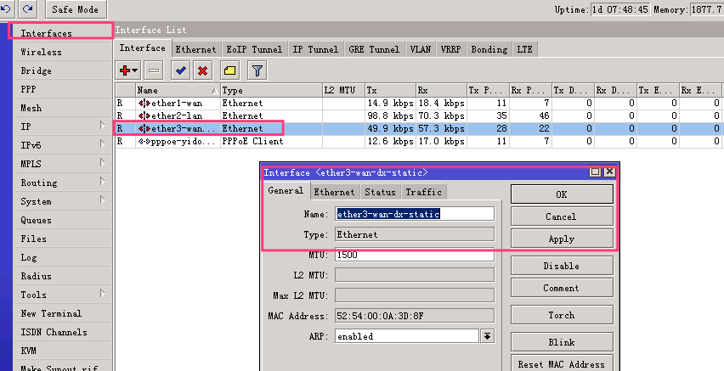Switch to the EoIP Tunnel tab
724x371 pixels.
tap(254, 49)
